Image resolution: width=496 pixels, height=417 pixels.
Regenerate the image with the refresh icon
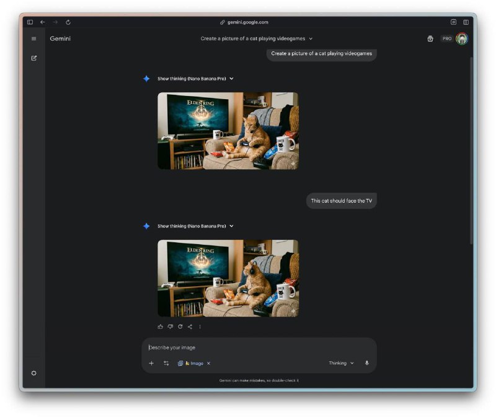182,327
